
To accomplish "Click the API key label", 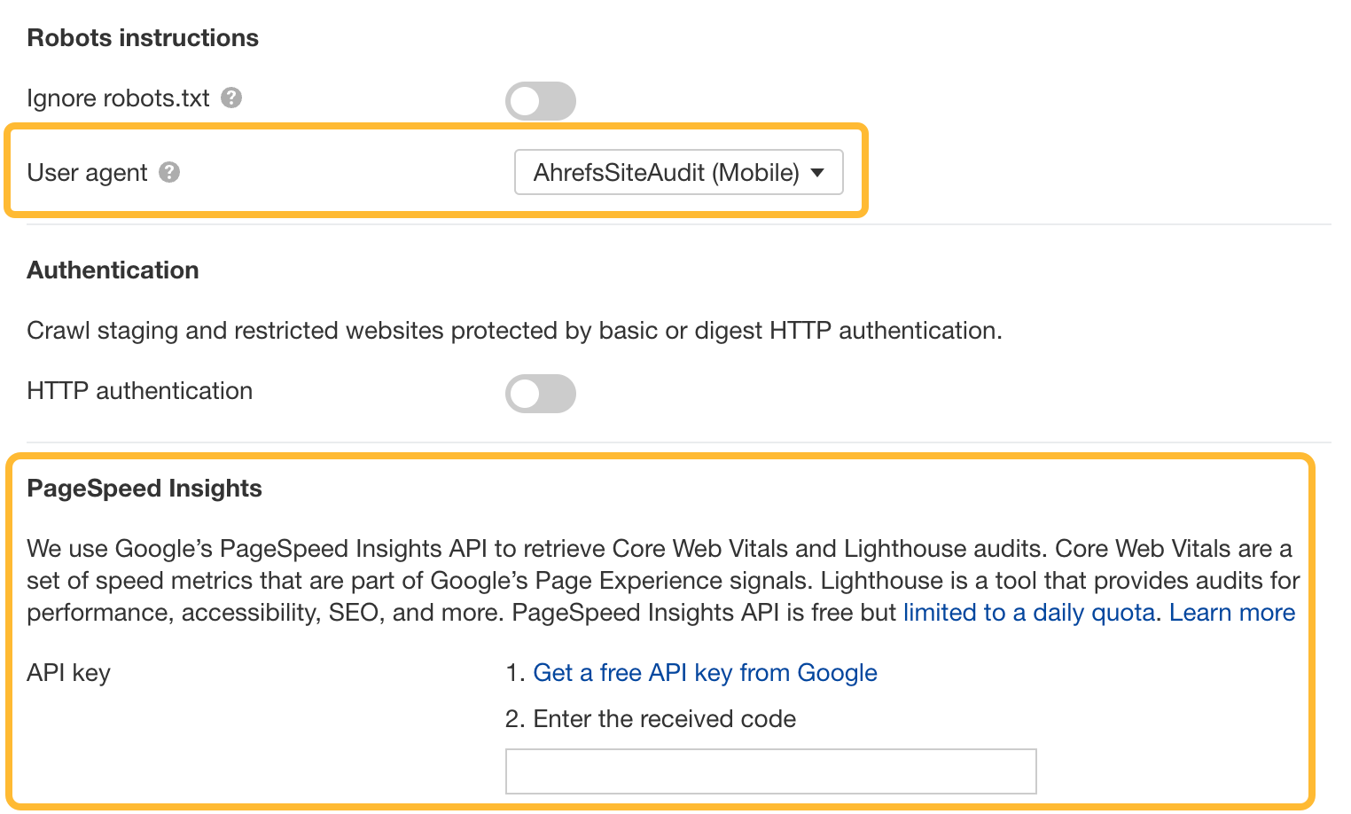I will [68, 672].
